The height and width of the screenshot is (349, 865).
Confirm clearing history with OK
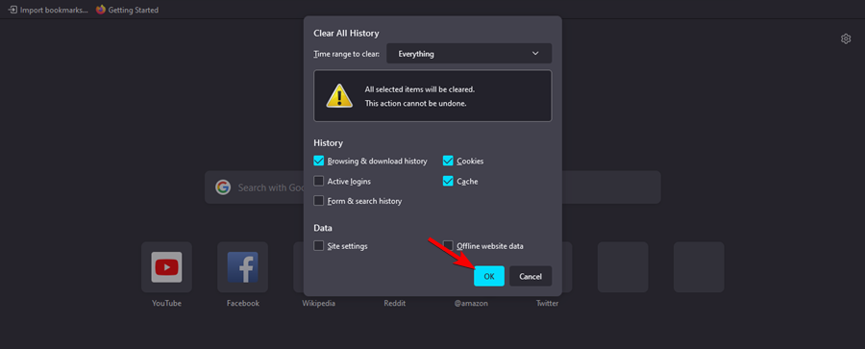(489, 276)
